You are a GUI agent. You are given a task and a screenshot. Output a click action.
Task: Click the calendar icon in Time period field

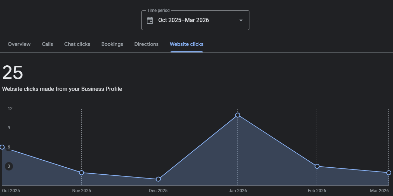click(150, 20)
